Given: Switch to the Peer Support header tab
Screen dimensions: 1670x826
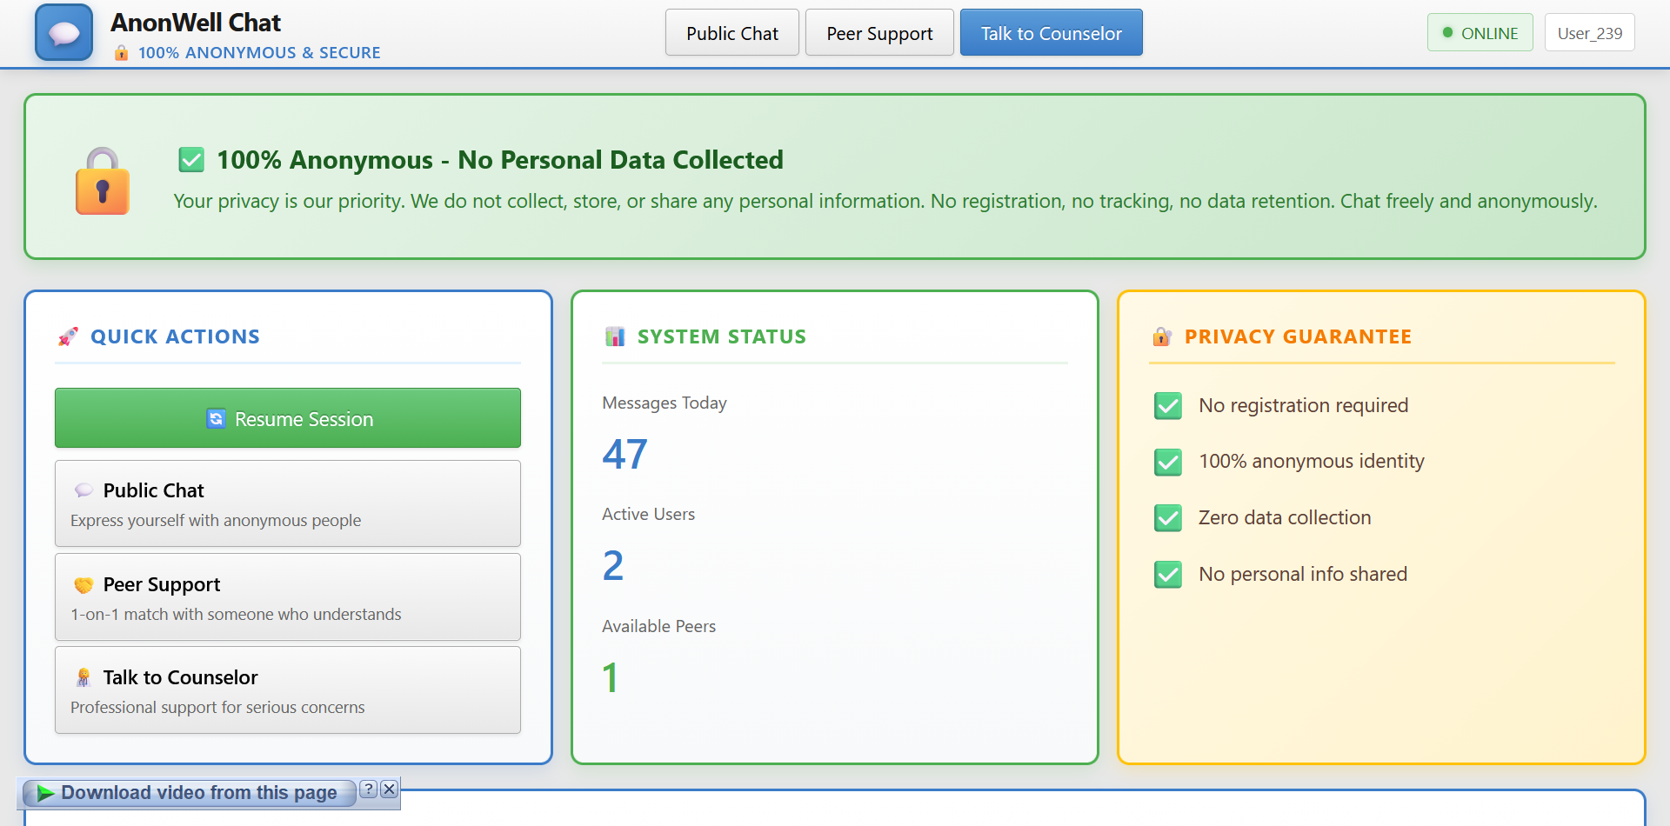Looking at the screenshot, I should pyautogui.click(x=878, y=33).
